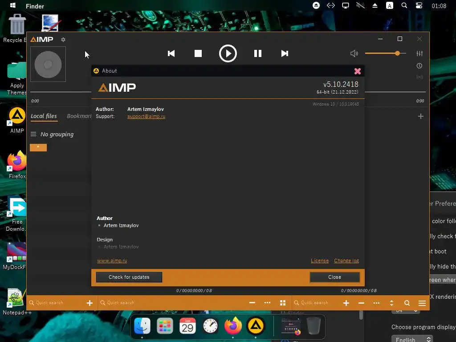Click the internet radio icon
This screenshot has width=456, height=342.
(x=419, y=77)
